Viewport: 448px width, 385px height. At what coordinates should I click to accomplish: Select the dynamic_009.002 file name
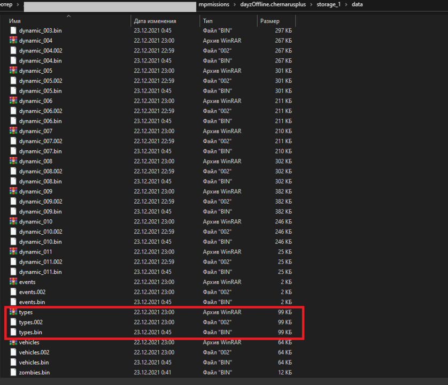[x=41, y=202]
